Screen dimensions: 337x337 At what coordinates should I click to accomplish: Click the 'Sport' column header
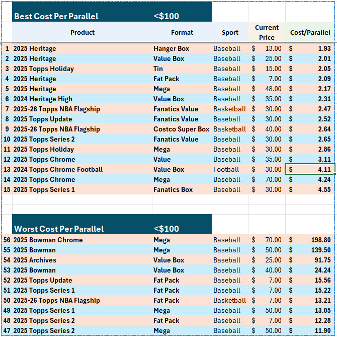[x=230, y=32]
